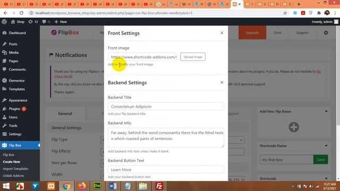Open Create New submenu link
Viewport: 340px width, 191px height.
(12, 162)
